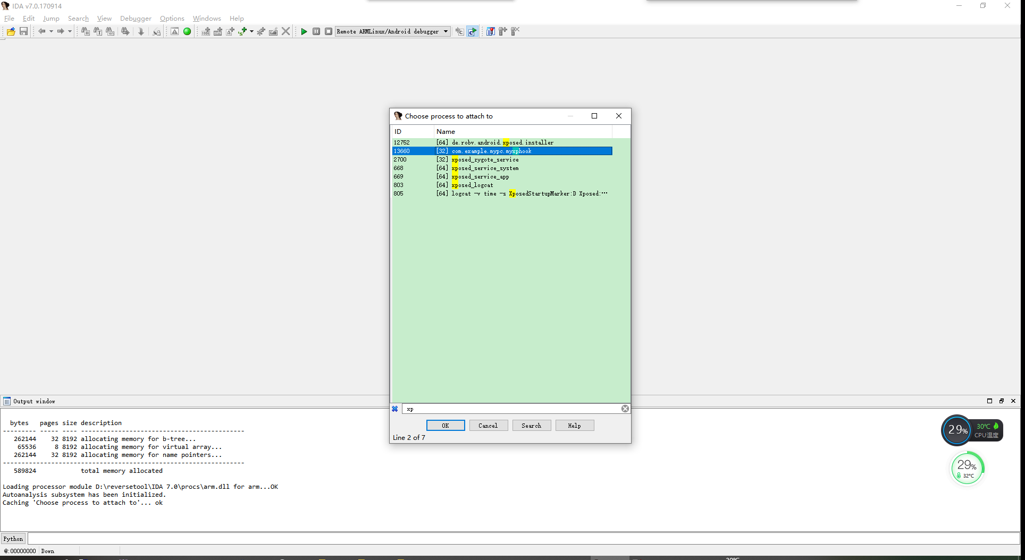The height and width of the screenshot is (560, 1025).
Task: Select process xposed_service_app
Action: point(502,176)
